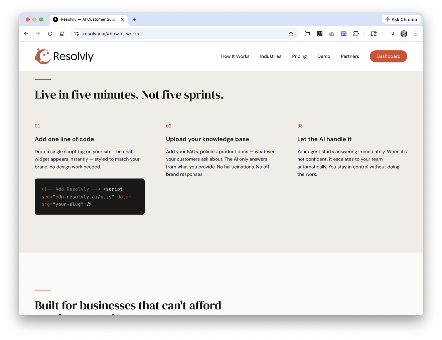The height and width of the screenshot is (340, 442).
Task: Click the site information icon in address bar
Action: coord(77,34)
